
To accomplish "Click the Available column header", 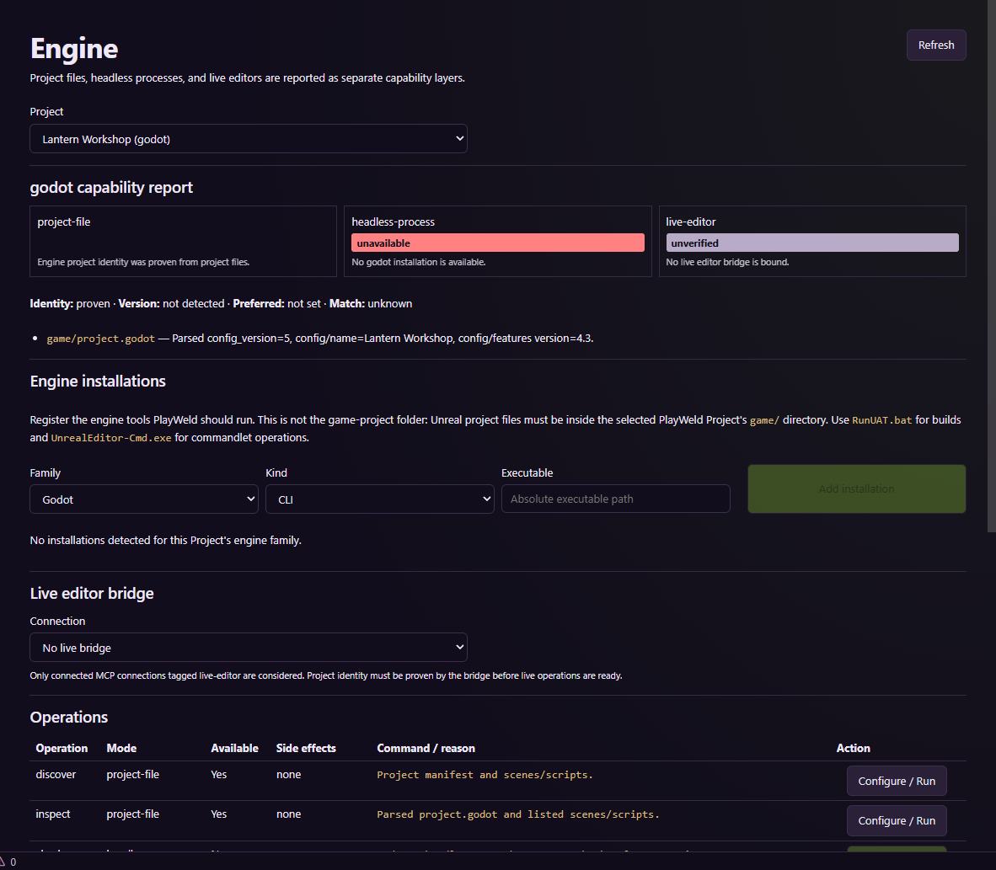I will [x=234, y=748].
